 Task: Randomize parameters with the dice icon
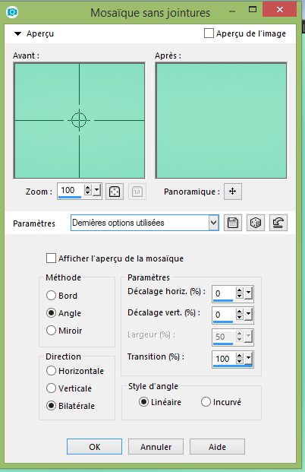click(256, 223)
